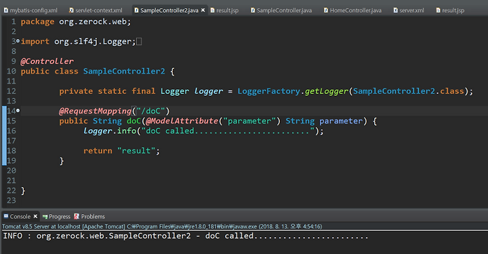This screenshot has width=488, height=254.
Task: Click the icon of the rightmost result.jsp tab
Action: [439, 10]
